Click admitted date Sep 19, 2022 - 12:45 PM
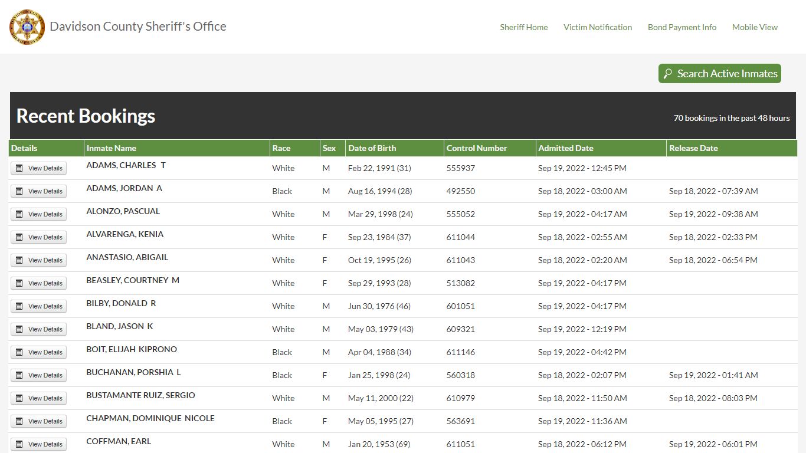 (582, 168)
